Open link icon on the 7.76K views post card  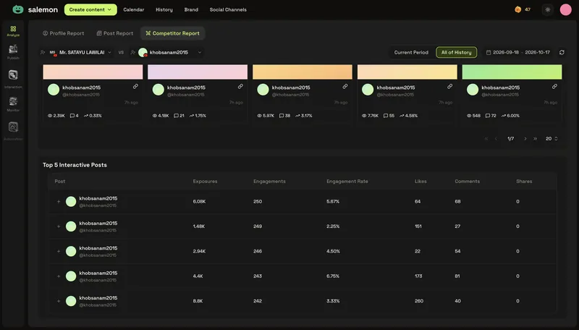(449, 86)
